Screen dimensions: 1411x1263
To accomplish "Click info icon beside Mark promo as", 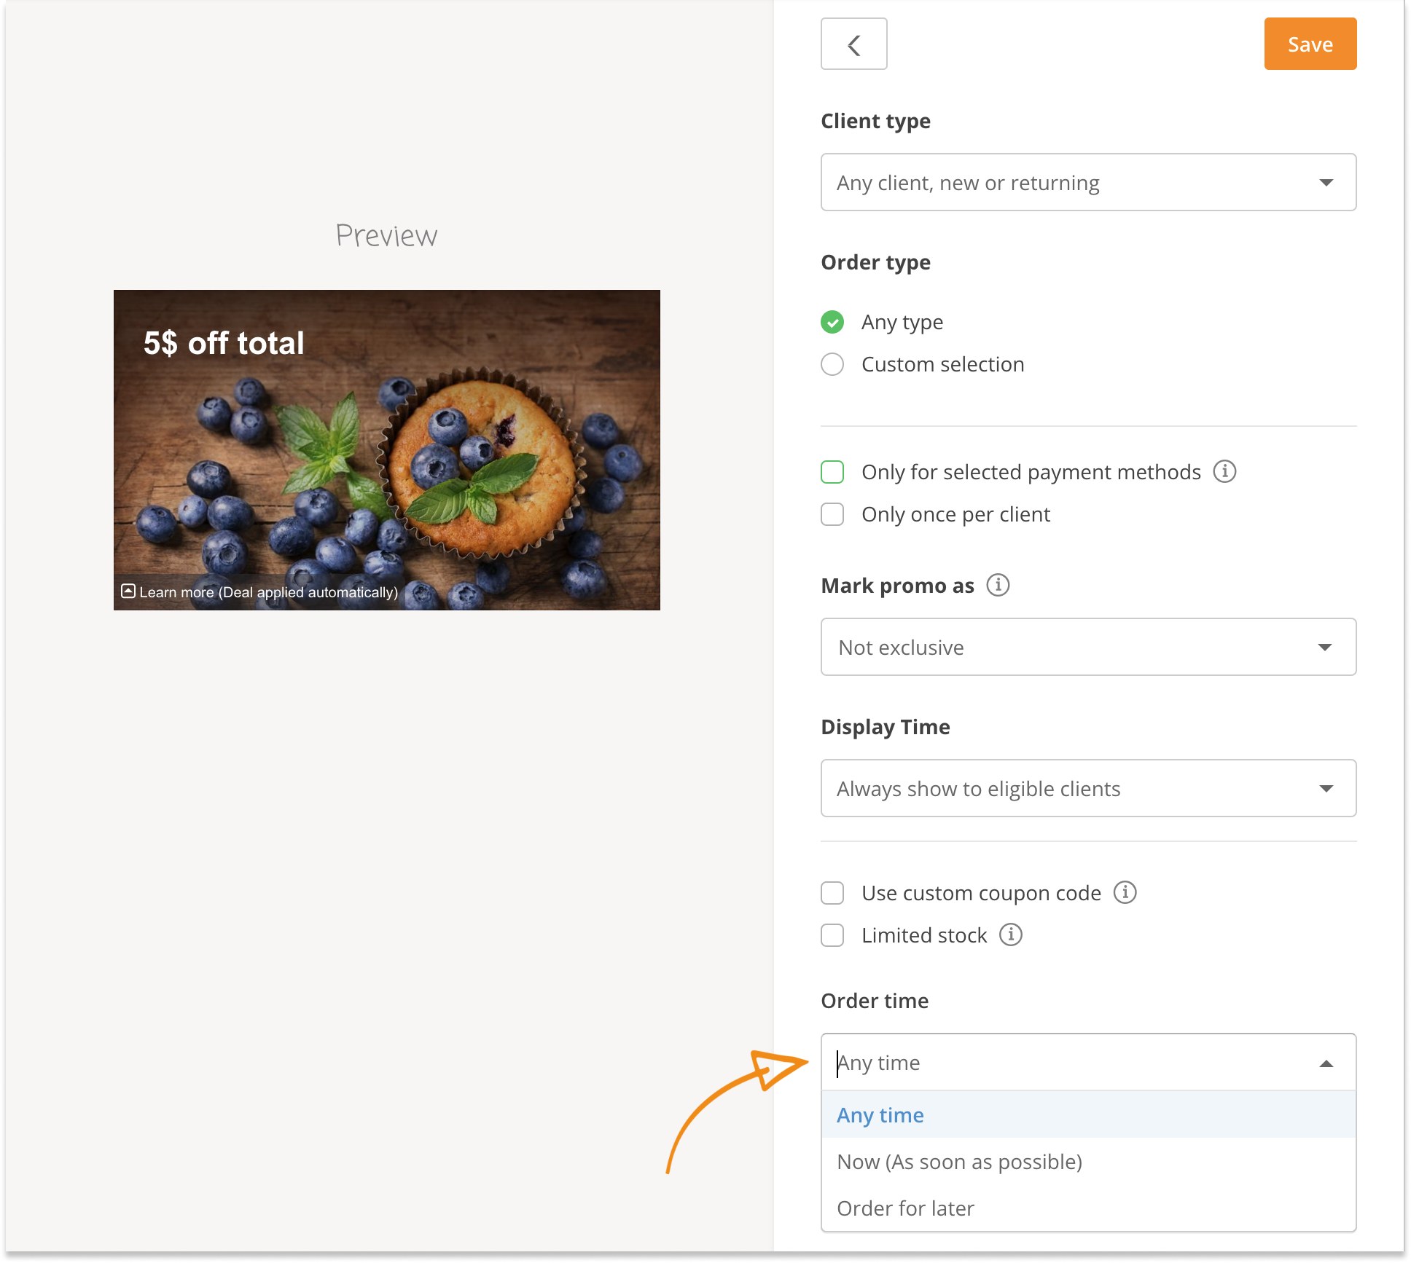I will [x=998, y=585].
